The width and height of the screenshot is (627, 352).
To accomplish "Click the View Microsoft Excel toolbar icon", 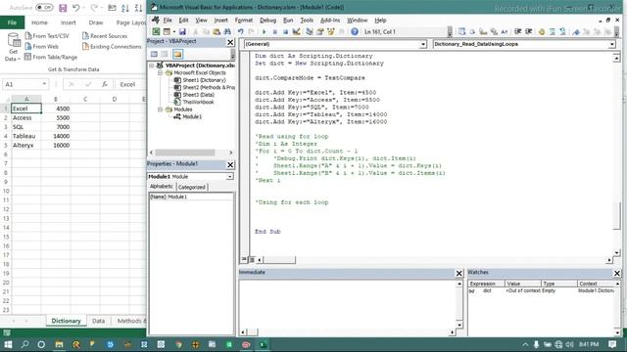I will [x=156, y=32].
